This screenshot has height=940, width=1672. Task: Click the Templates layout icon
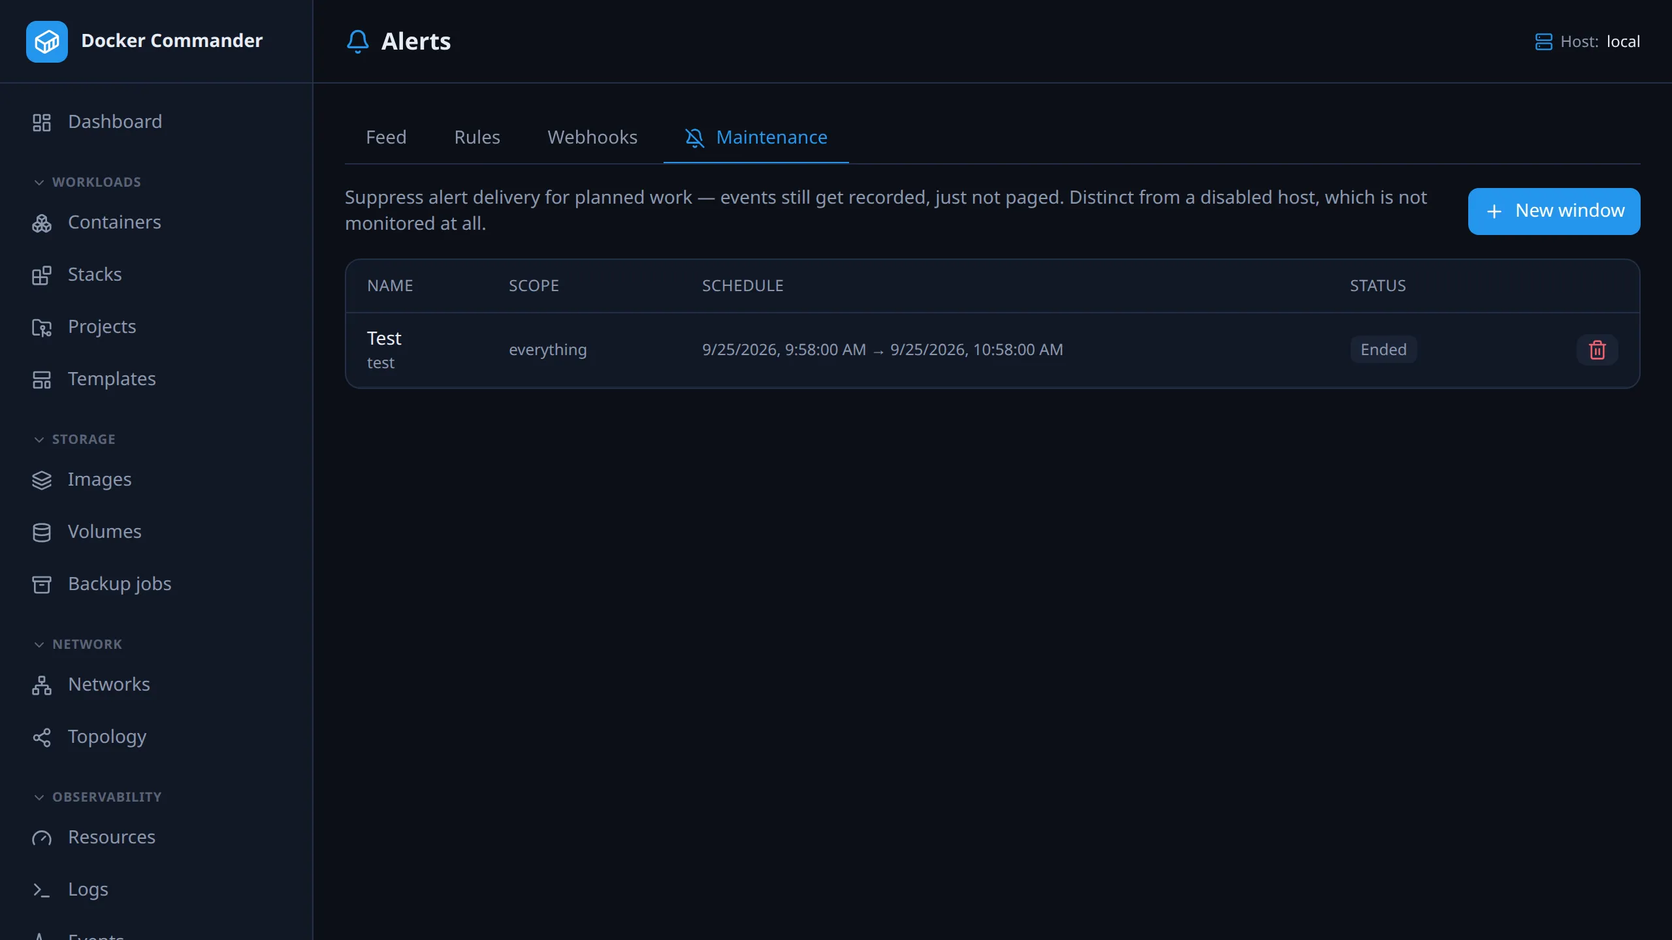coord(42,379)
